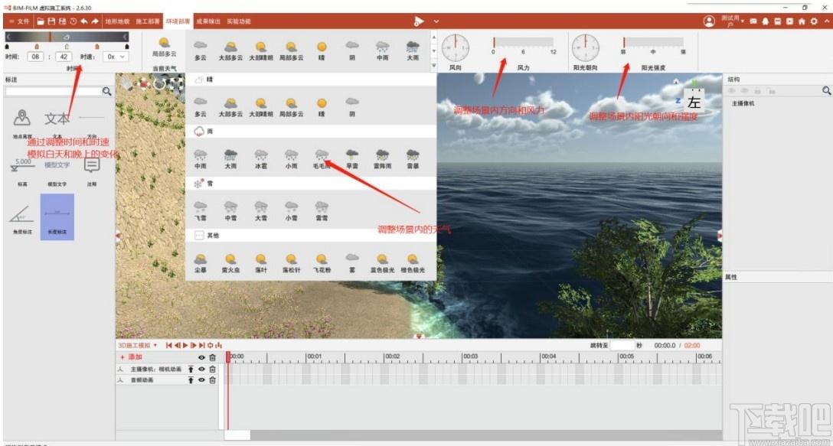Image resolution: width=833 pixels, height=446 pixels.
Task: Open the dropdown arrow beside preview icon
Action: (x=436, y=21)
